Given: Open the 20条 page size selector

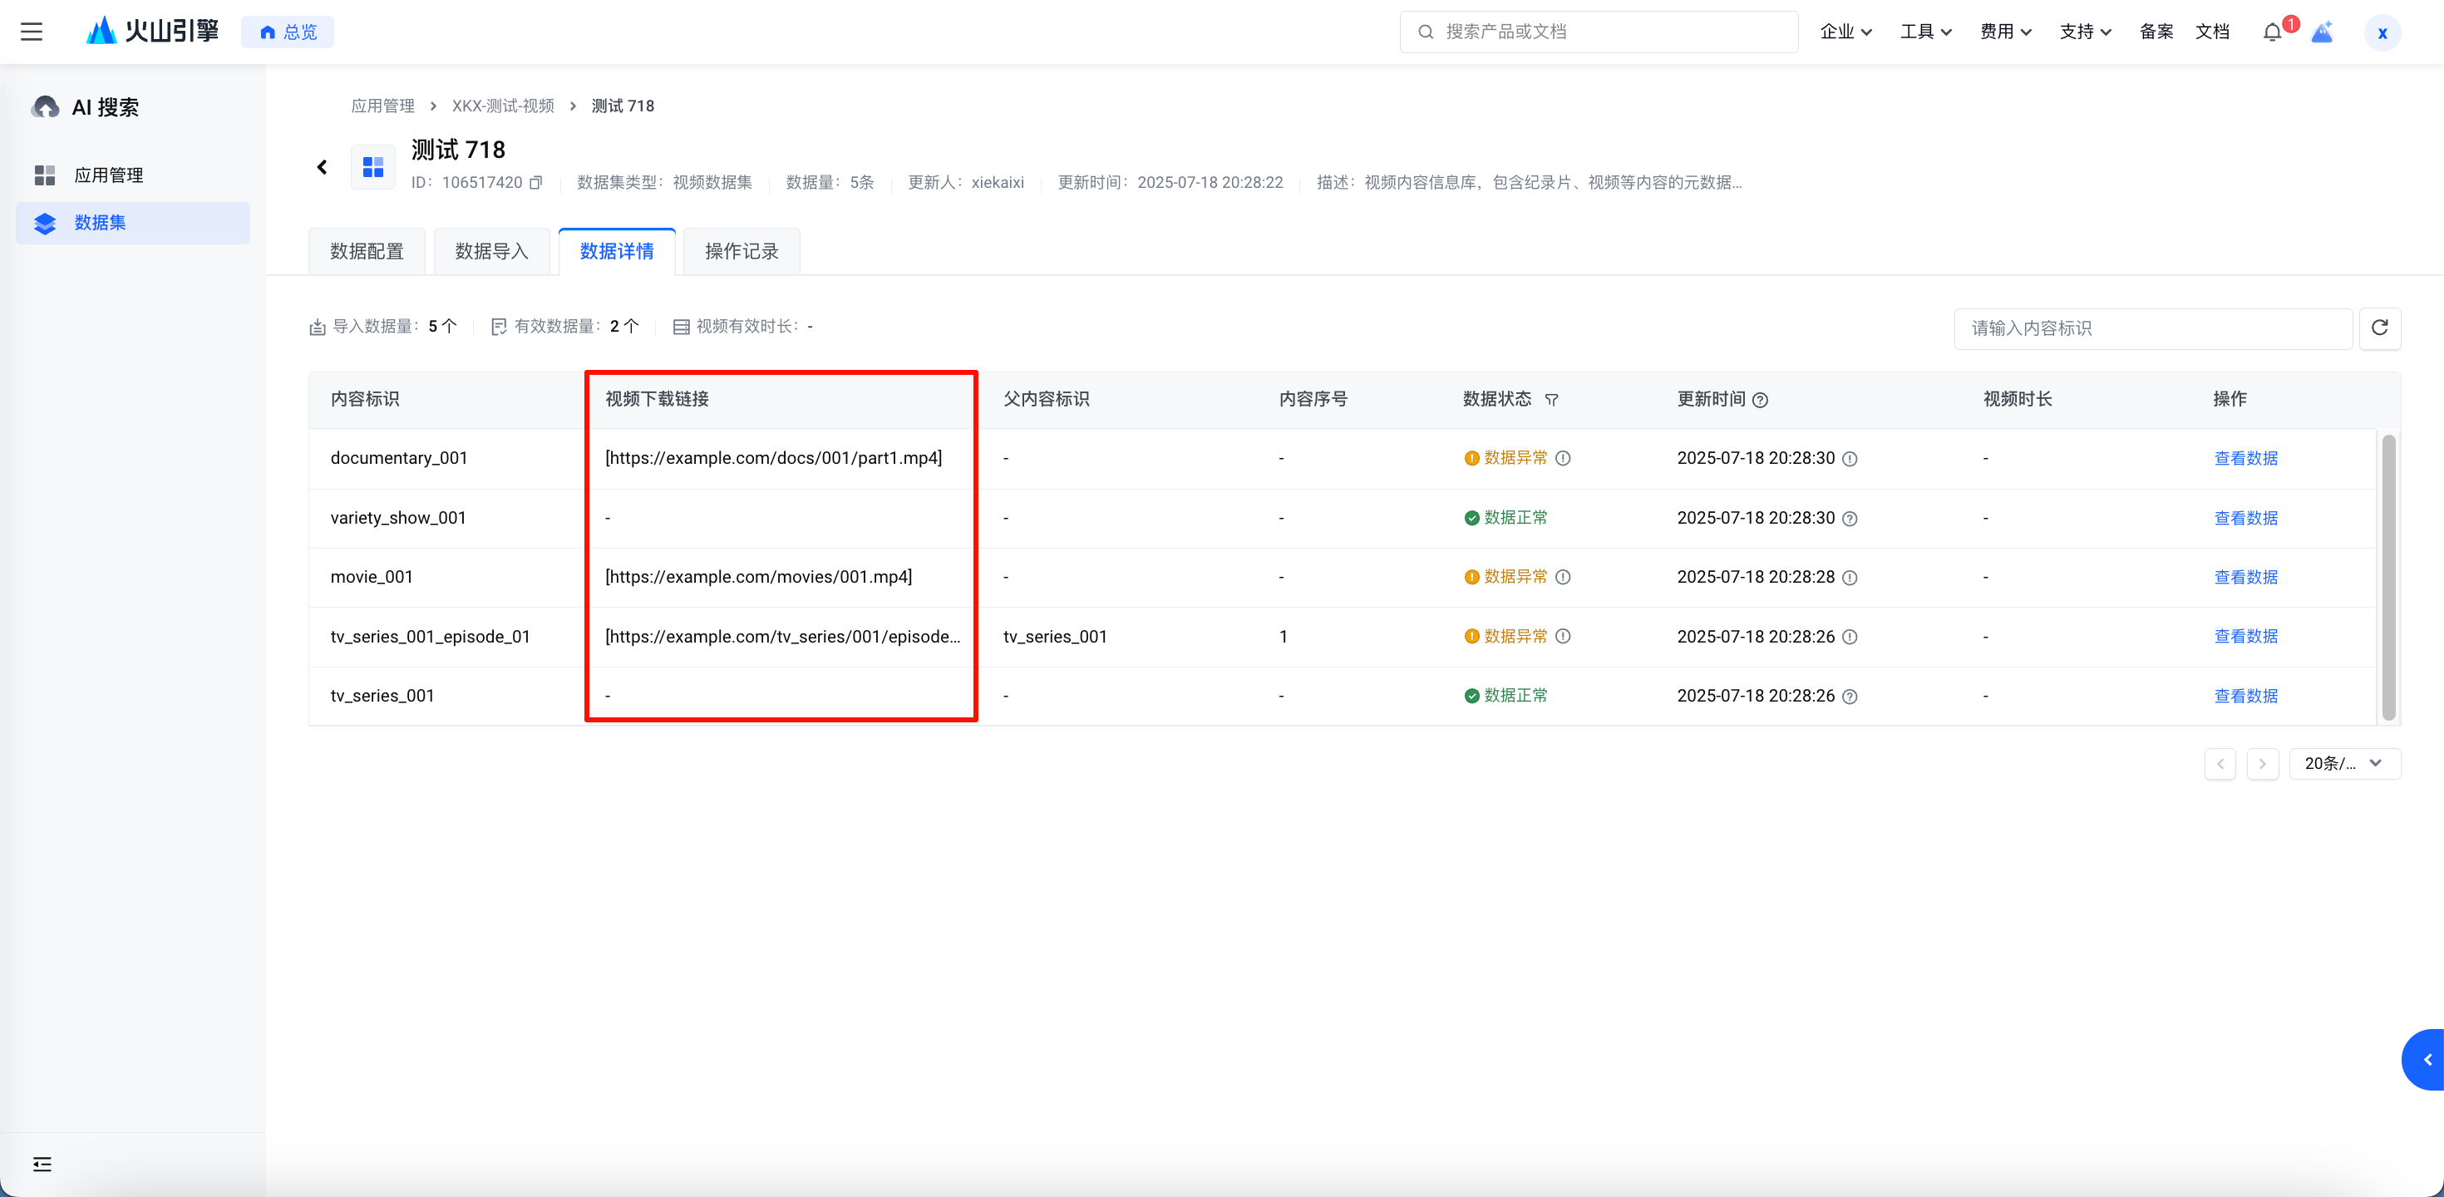Looking at the screenshot, I should 2343,762.
